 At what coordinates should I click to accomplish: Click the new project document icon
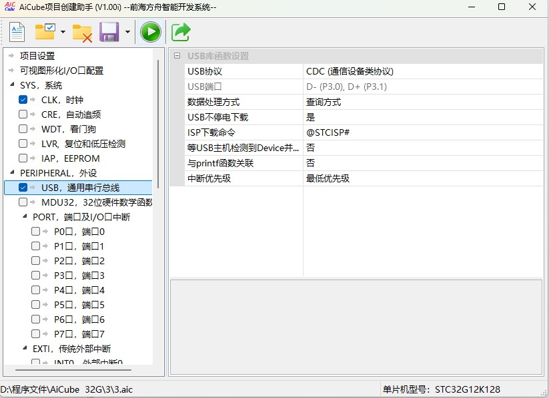(17, 32)
